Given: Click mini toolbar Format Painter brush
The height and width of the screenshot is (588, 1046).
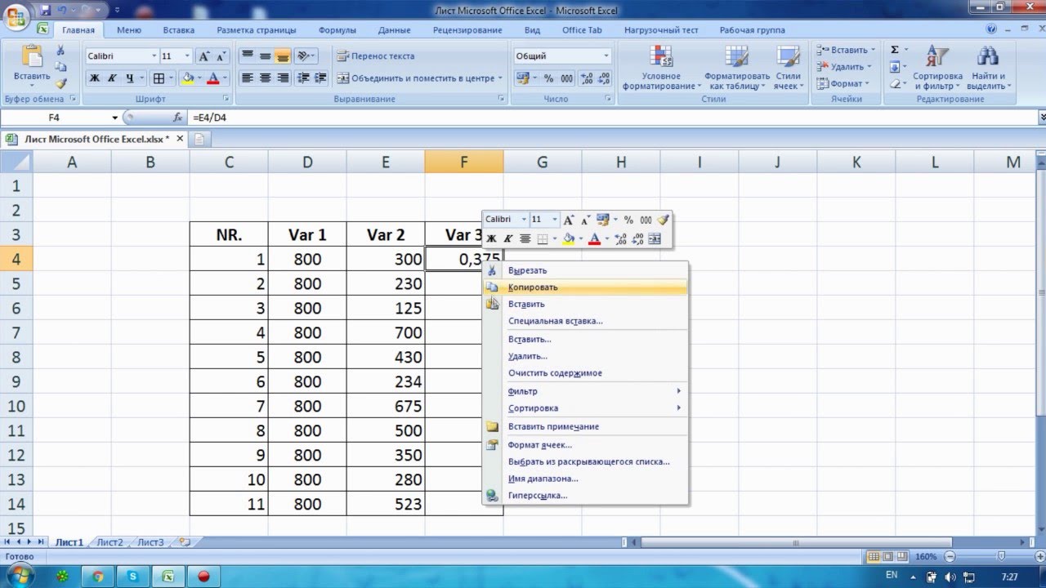Looking at the screenshot, I should click(x=663, y=220).
